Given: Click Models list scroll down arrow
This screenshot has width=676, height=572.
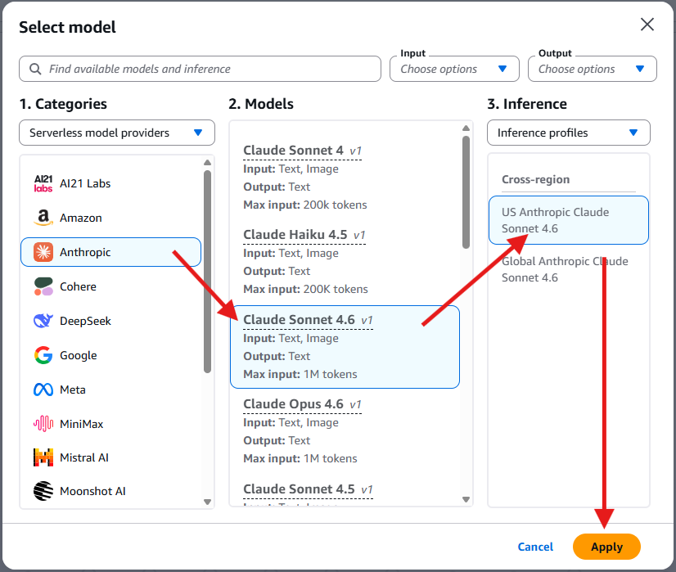Looking at the screenshot, I should (x=466, y=500).
